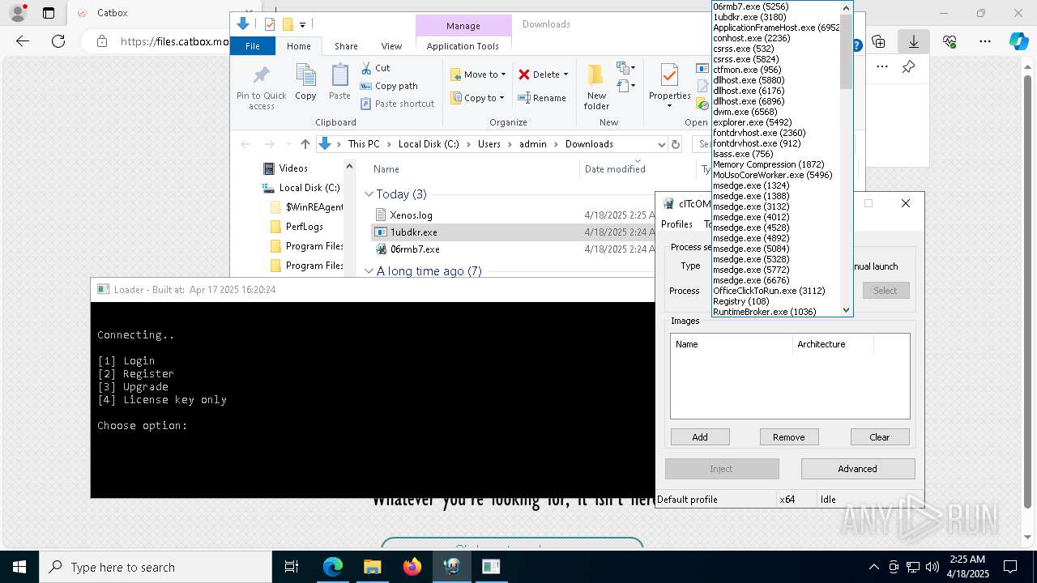Open Firefox from the taskbar
The height and width of the screenshot is (583, 1037).
[412, 567]
